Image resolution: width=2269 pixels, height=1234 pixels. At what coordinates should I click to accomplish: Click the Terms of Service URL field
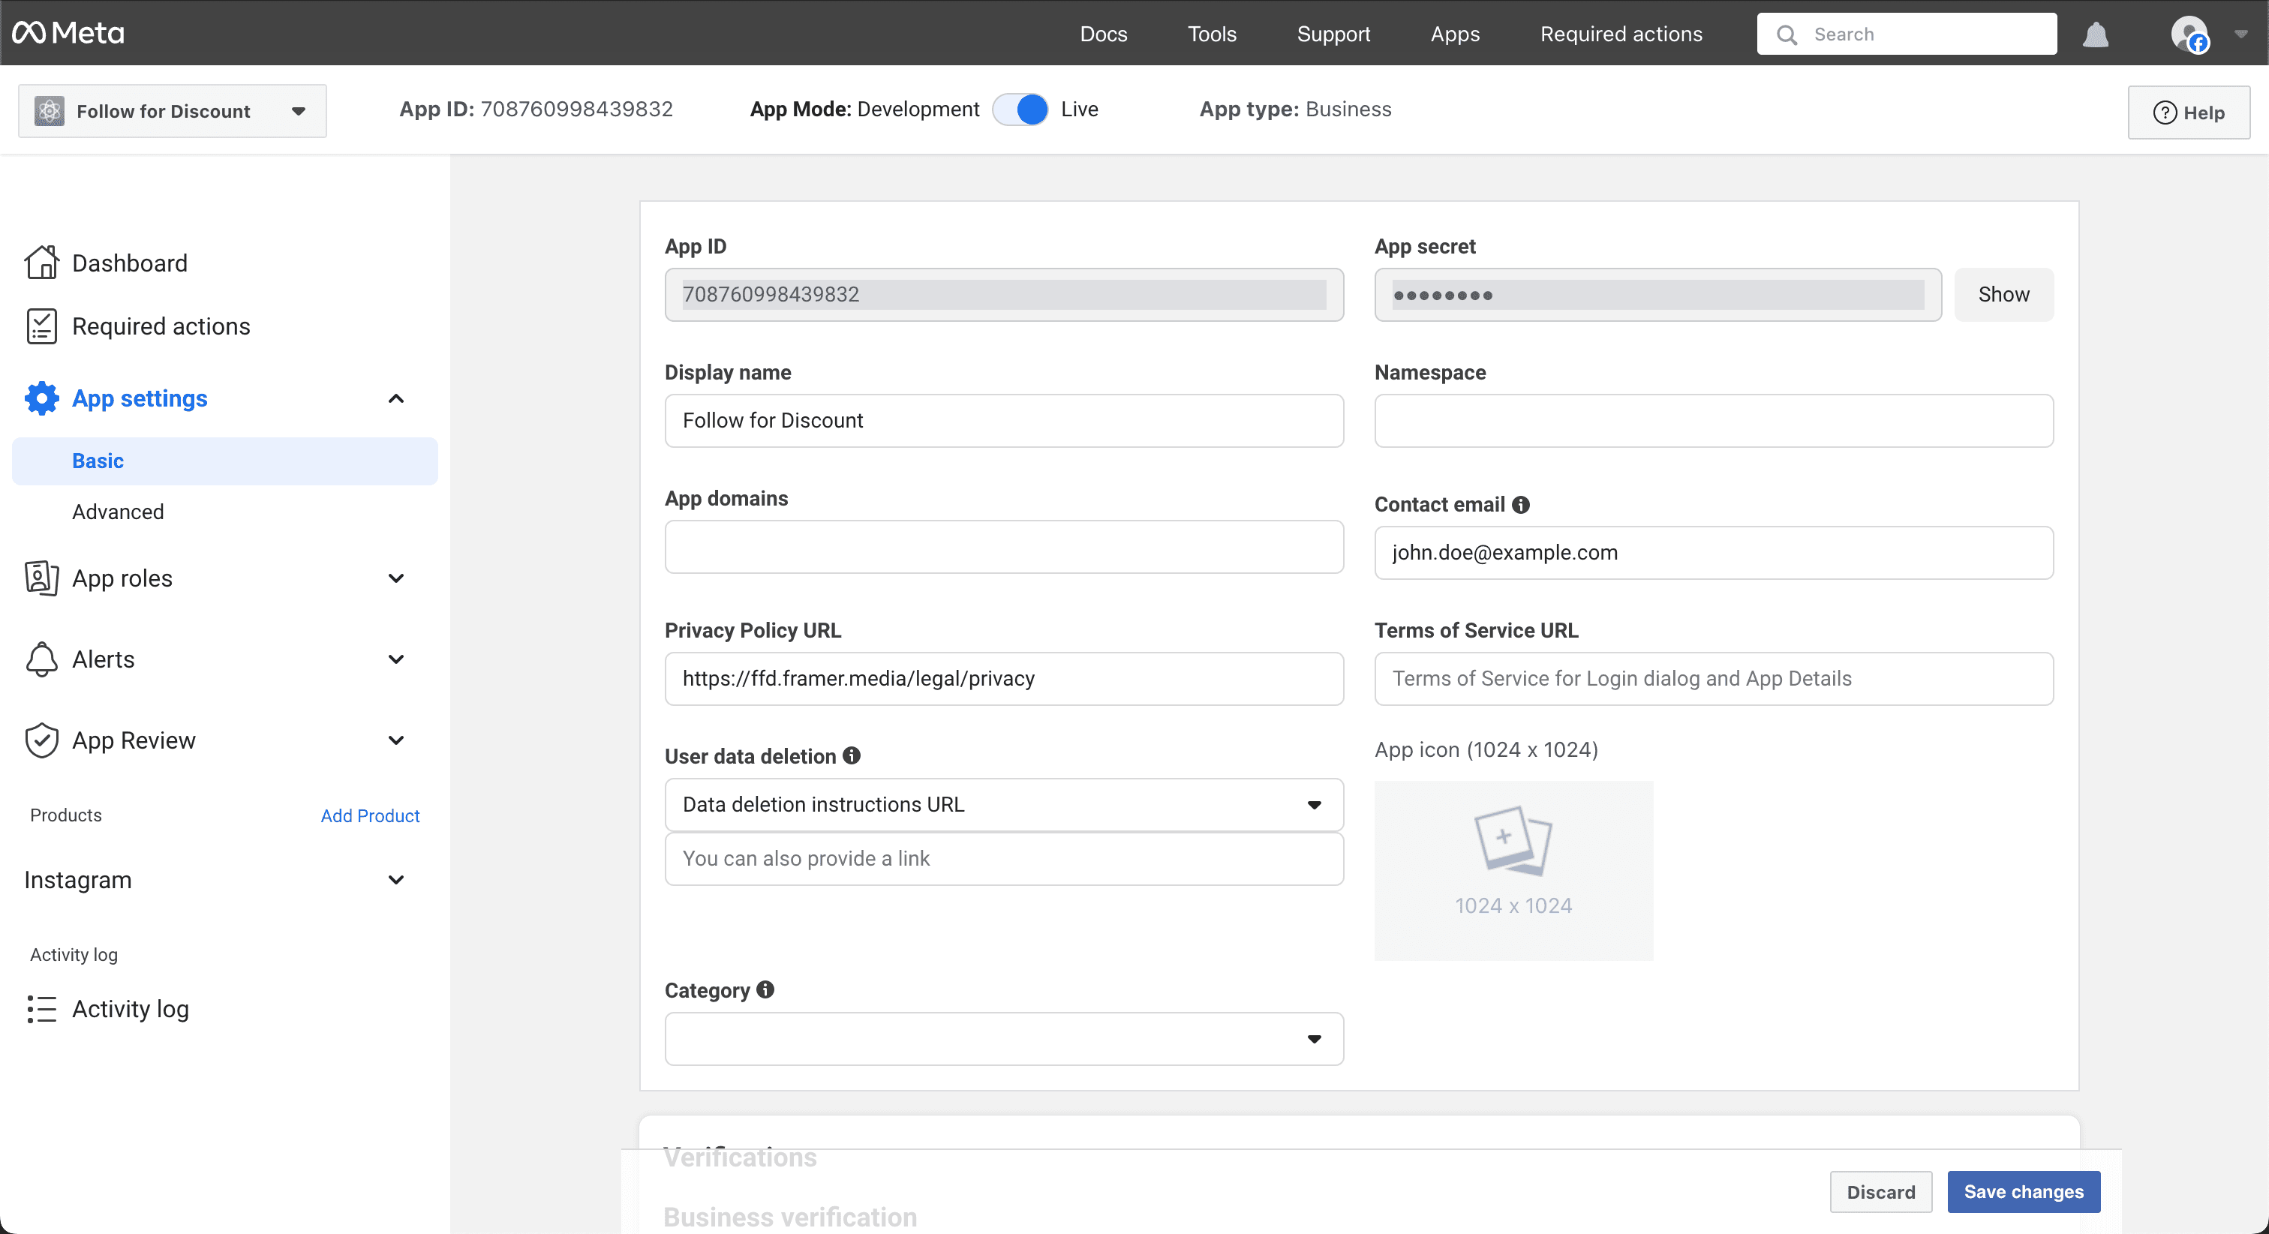pos(1713,678)
